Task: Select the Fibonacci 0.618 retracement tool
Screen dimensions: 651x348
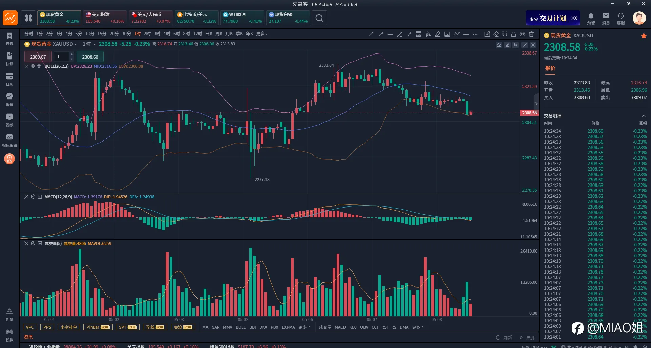Action: (x=419, y=34)
